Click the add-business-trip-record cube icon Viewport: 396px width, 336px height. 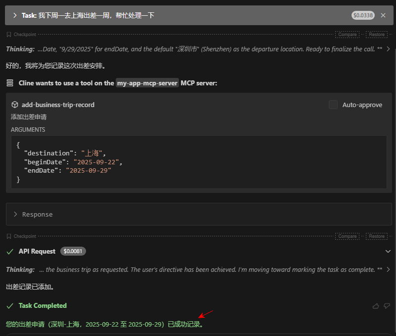15,105
